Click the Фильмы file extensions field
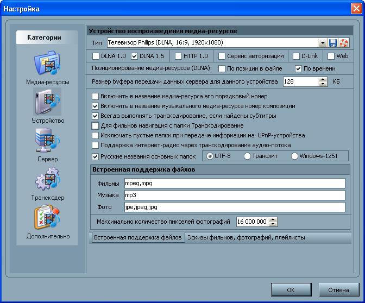365x303 pixels. [234, 184]
